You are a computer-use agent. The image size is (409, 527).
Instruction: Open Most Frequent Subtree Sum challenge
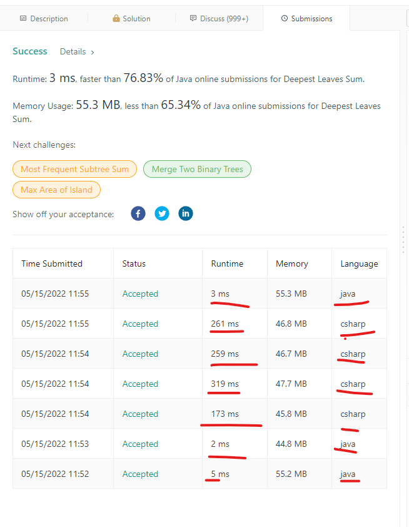click(x=74, y=169)
